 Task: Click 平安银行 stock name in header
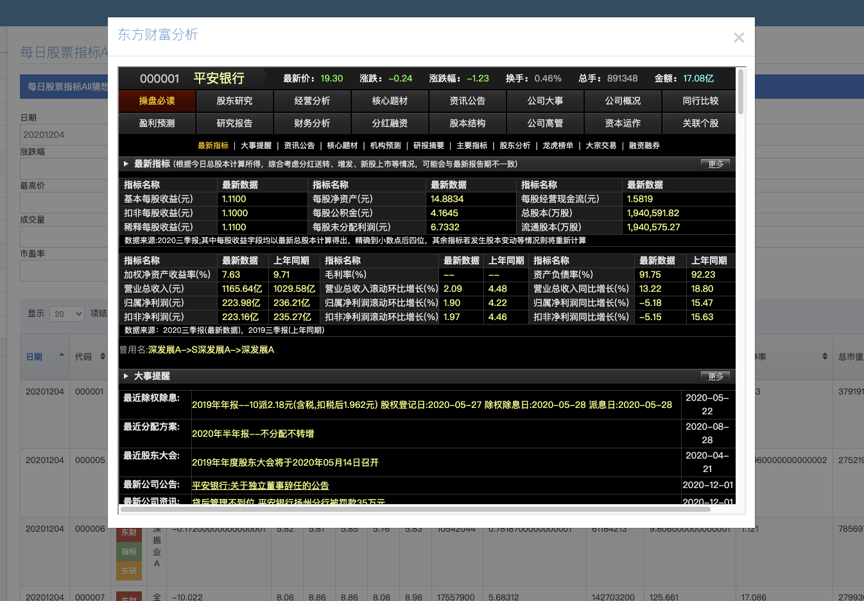[x=219, y=78]
